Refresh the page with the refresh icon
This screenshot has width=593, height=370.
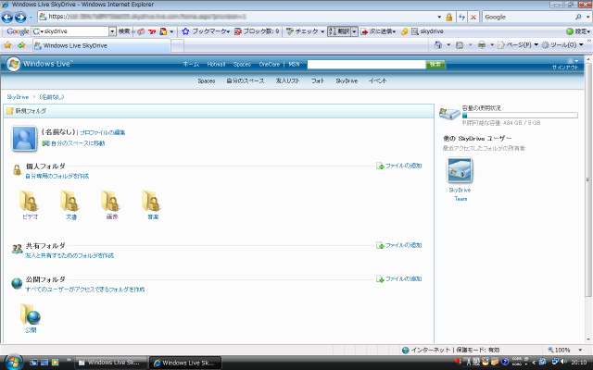[461, 17]
